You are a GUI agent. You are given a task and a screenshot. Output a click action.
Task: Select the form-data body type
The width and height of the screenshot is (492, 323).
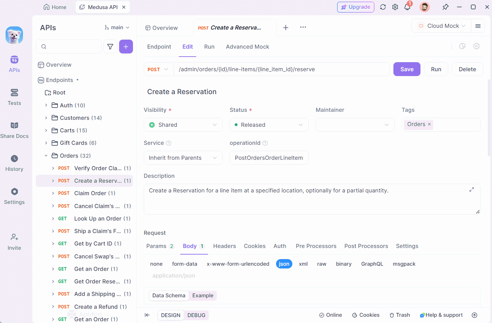pos(185,264)
